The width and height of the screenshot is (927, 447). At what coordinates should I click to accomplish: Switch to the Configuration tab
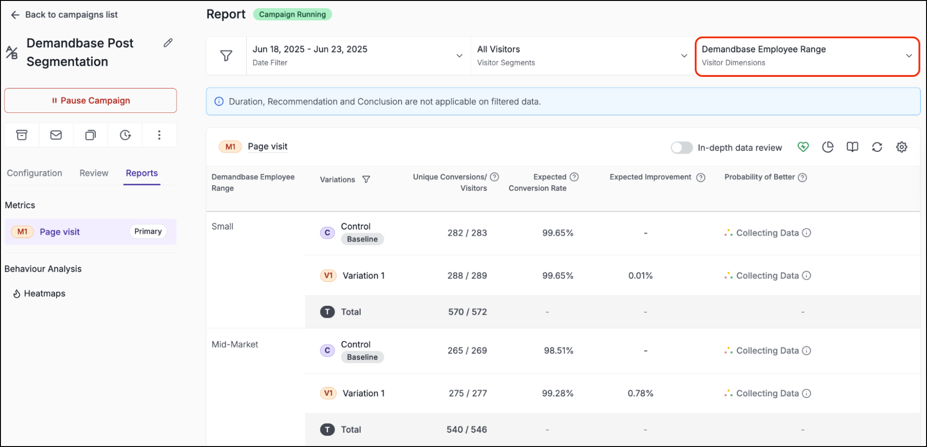[35, 173]
